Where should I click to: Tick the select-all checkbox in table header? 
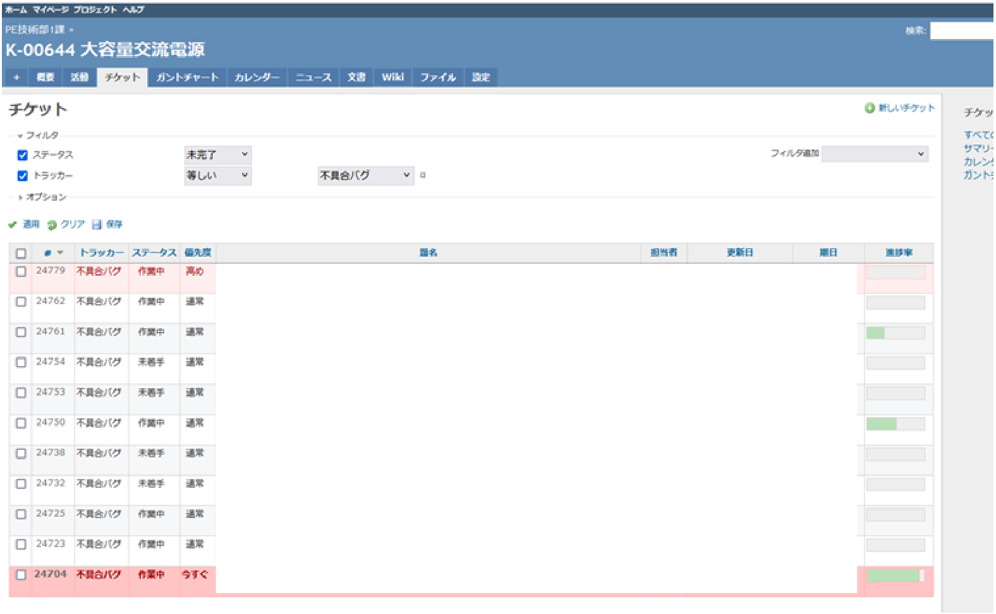coord(21,253)
